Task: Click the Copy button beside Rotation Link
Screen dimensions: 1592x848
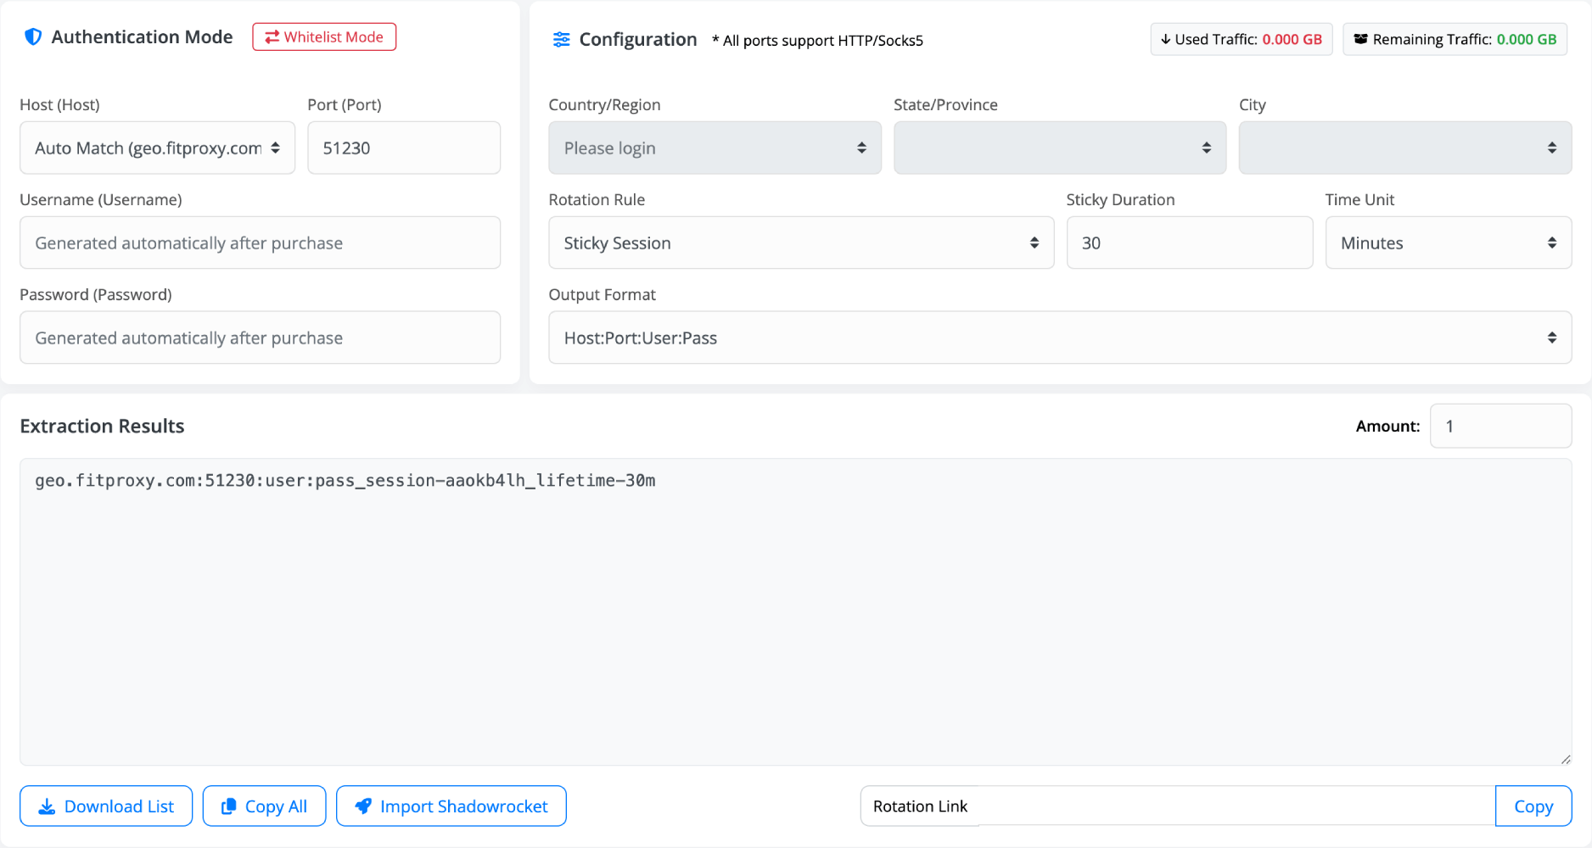Action: [1533, 806]
